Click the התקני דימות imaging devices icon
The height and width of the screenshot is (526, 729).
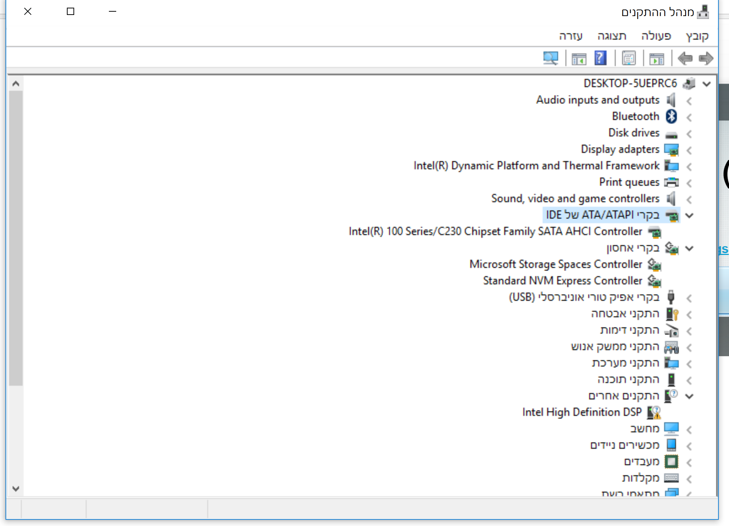click(671, 330)
